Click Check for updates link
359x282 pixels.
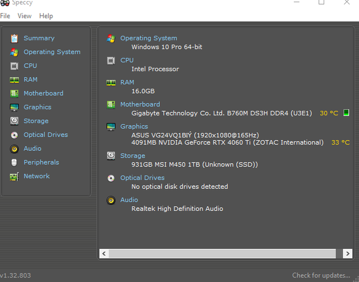click(x=321, y=275)
